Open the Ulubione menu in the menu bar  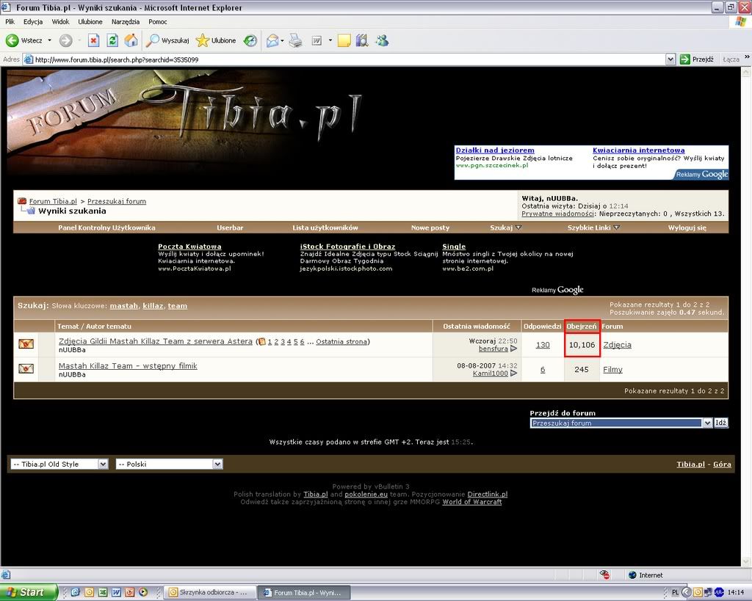tap(90, 21)
